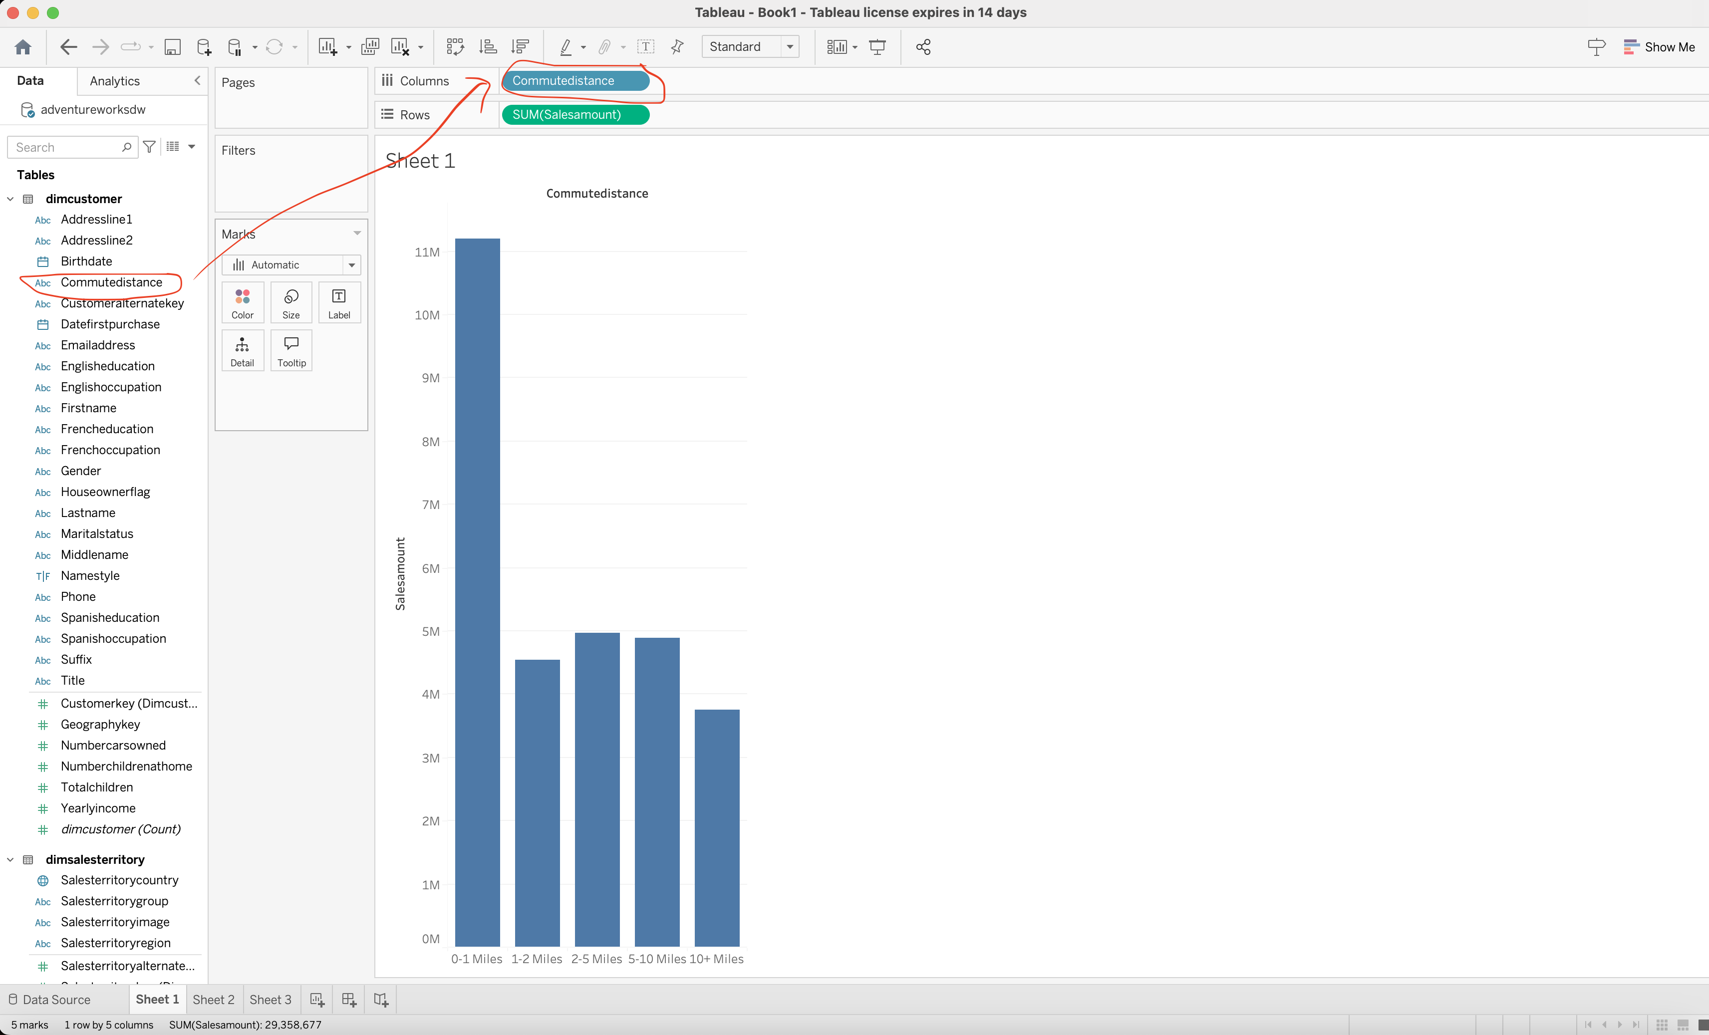Click the Share workbook icon
The image size is (1709, 1035).
[923, 46]
